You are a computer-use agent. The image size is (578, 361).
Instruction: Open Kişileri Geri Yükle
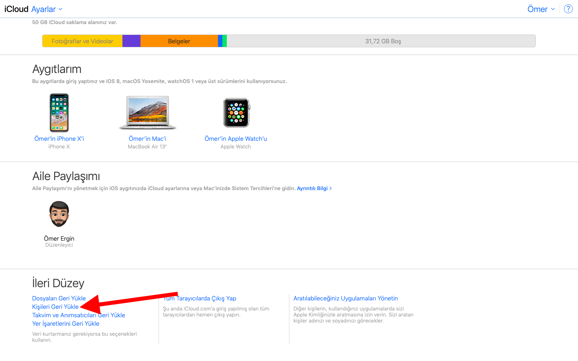pos(55,307)
